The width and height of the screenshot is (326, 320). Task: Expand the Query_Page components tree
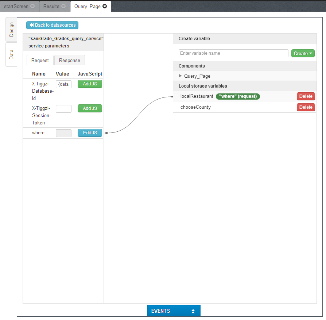pyautogui.click(x=180, y=76)
